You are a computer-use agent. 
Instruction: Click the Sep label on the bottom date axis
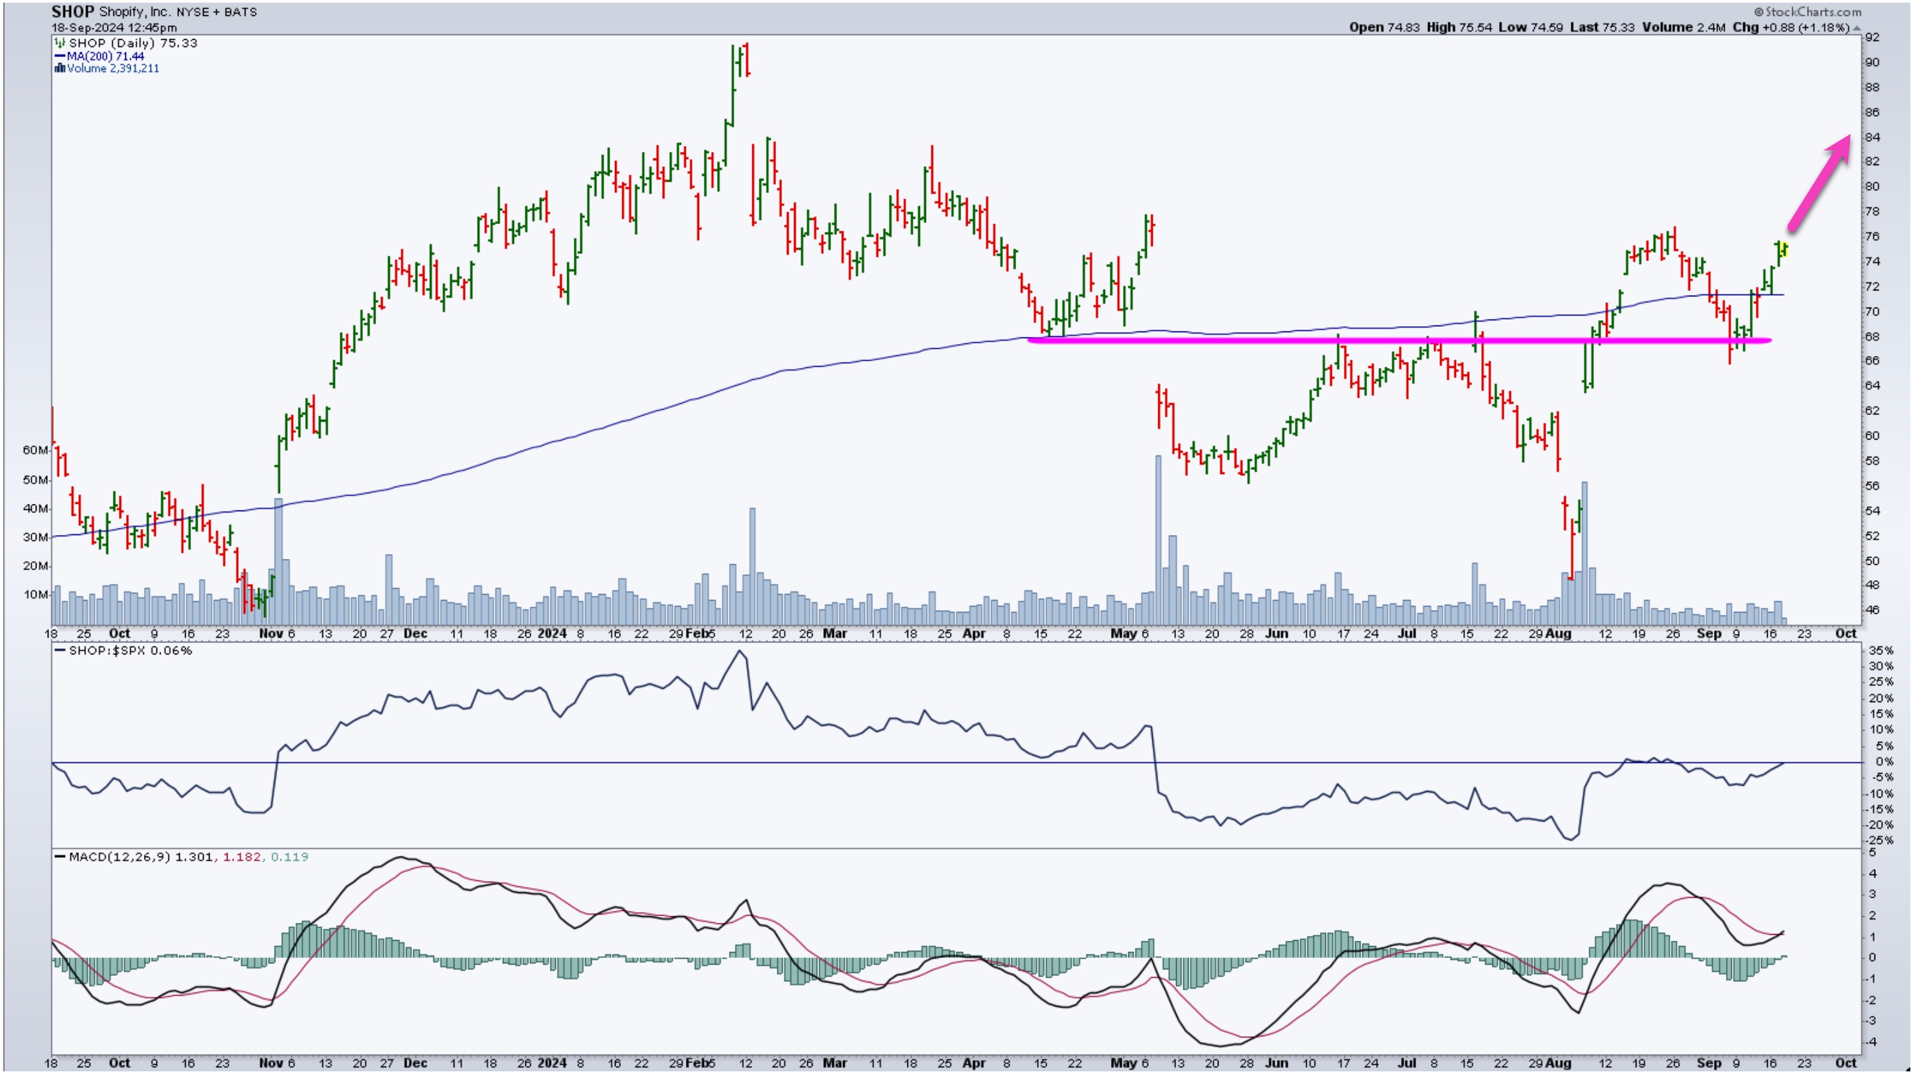(1709, 1063)
